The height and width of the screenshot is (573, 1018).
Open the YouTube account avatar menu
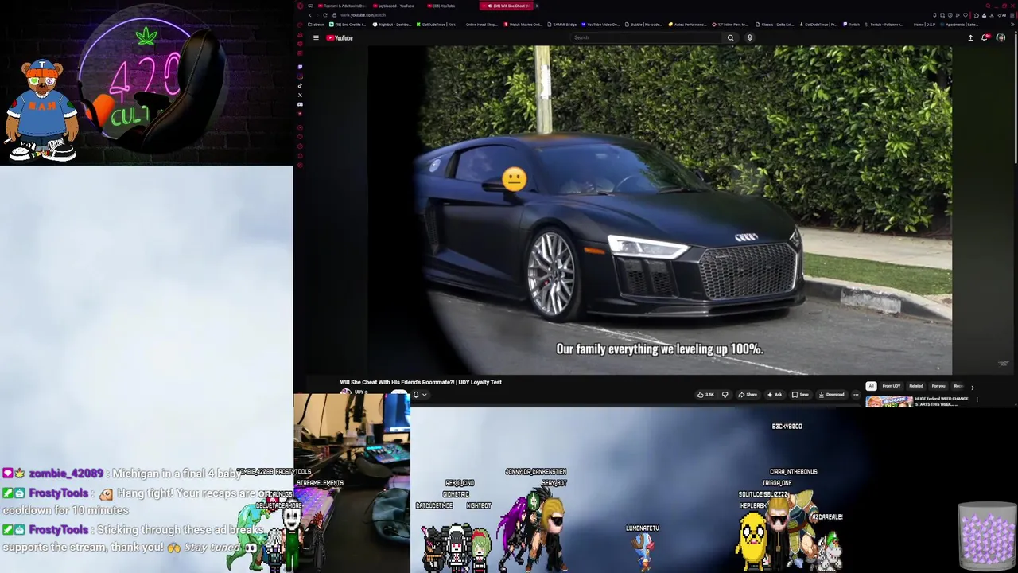pyautogui.click(x=1001, y=37)
